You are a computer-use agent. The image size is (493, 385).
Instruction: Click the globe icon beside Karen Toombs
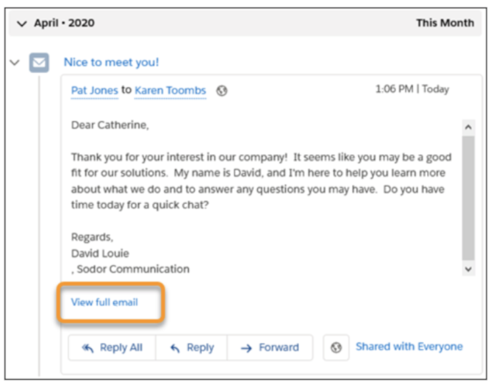tap(222, 91)
